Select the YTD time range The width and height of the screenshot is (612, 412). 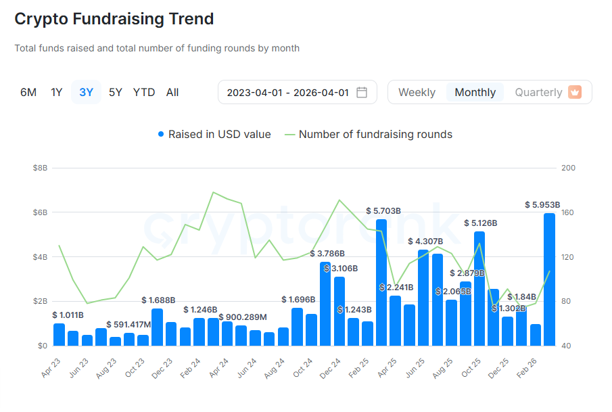(x=144, y=92)
